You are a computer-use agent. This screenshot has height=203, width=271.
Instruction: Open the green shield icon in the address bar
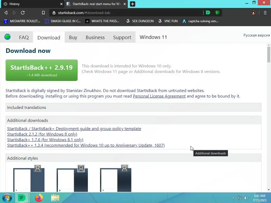point(217,12)
